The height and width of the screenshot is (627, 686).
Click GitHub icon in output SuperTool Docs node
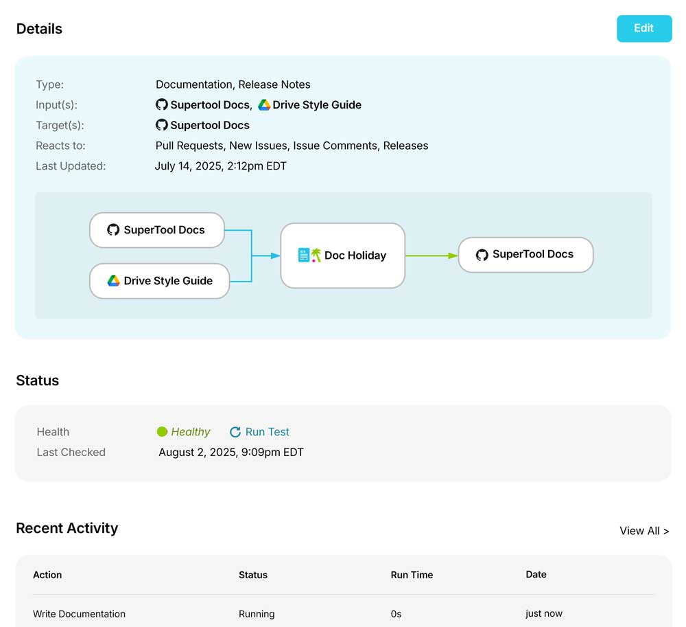pyautogui.click(x=482, y=255)
